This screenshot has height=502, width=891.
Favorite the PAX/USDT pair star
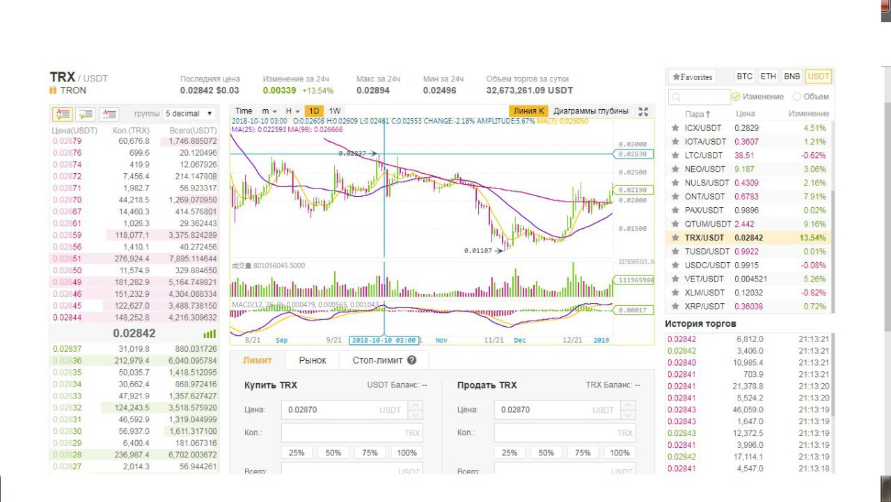click(675, 210)
